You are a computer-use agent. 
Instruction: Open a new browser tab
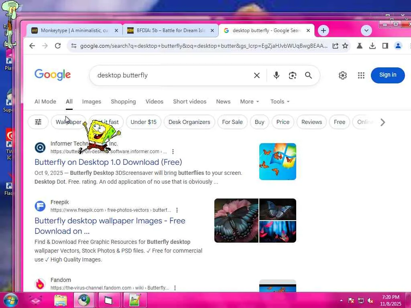pyautogui.click(x=324, y=30)
